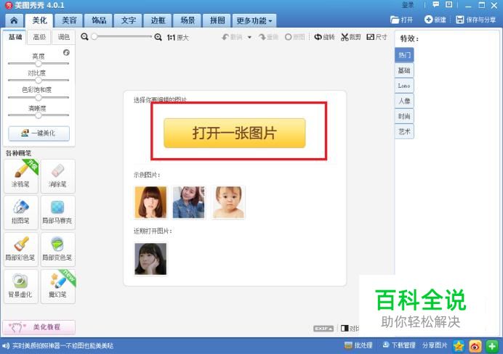Click the 一键美化 one-click beautify button

point(39,133)
